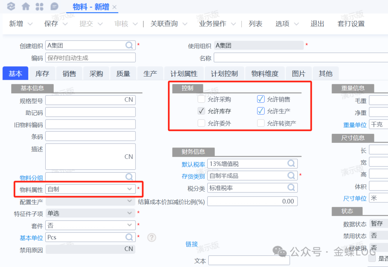Toggle the 允许委外 checkbox

click(202, 123)
